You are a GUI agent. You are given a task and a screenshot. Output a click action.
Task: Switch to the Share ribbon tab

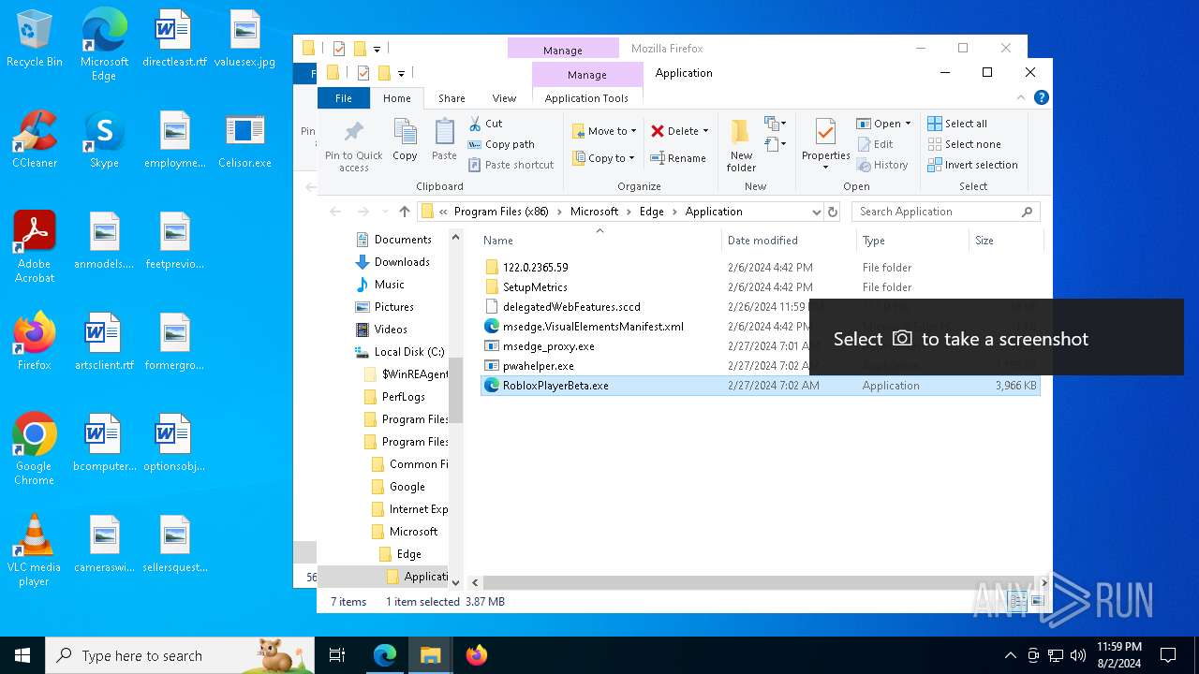point(451,98)
